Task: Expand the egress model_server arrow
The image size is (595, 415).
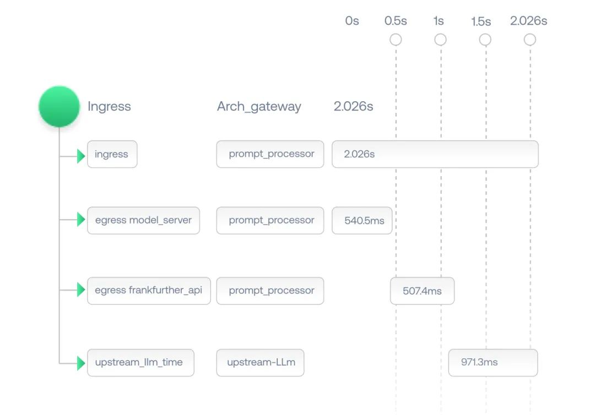Action: pos(81,220)
